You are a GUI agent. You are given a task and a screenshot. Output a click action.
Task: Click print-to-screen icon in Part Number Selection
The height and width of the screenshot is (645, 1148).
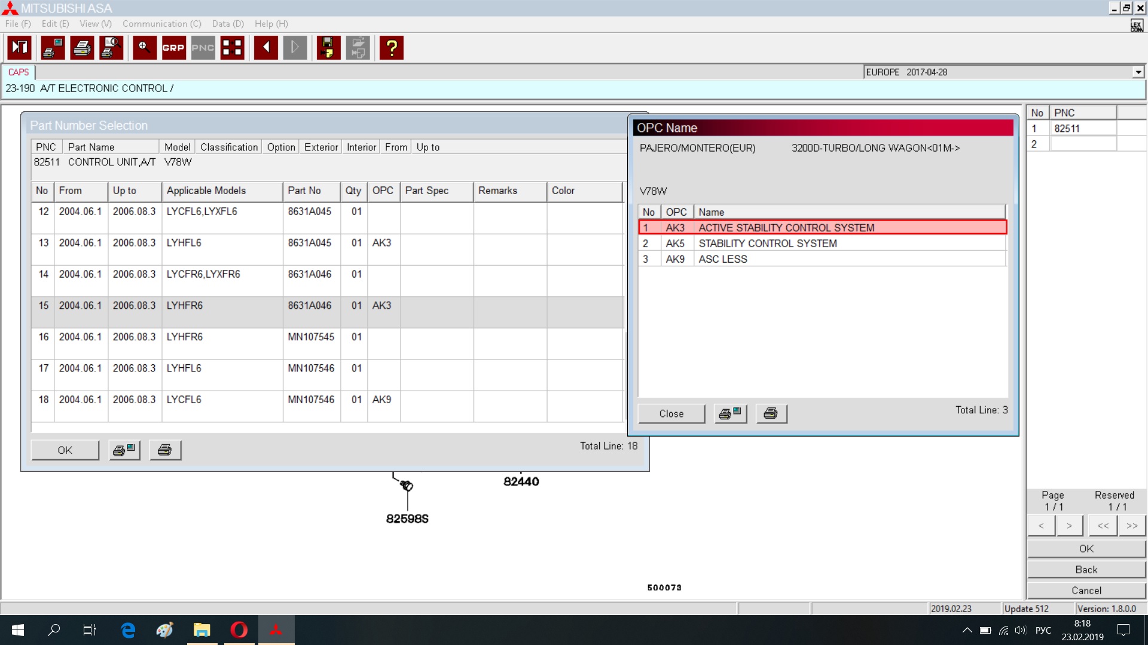click(124, 450)
